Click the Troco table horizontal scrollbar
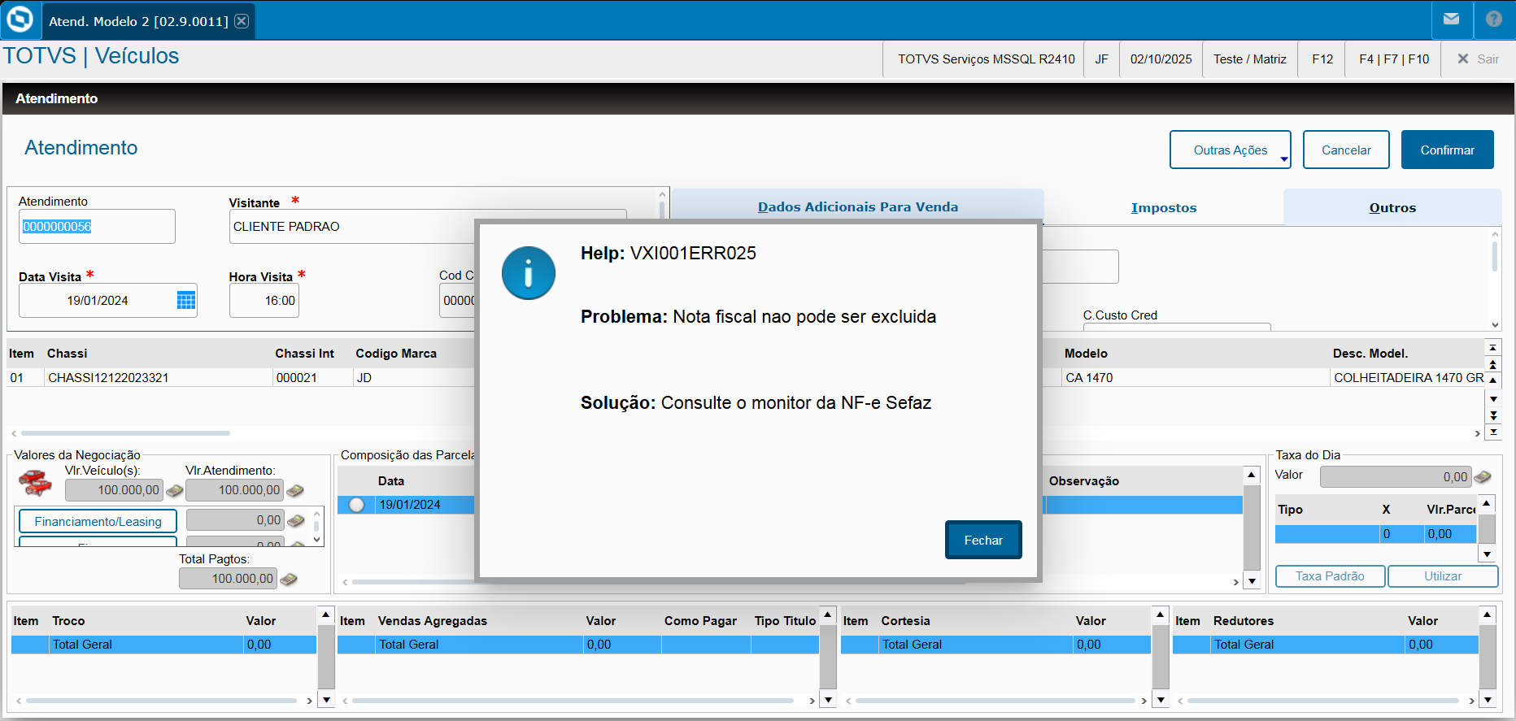 pos(161,701)
